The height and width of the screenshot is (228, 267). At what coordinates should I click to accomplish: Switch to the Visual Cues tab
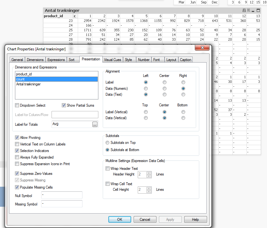[112, 60]
